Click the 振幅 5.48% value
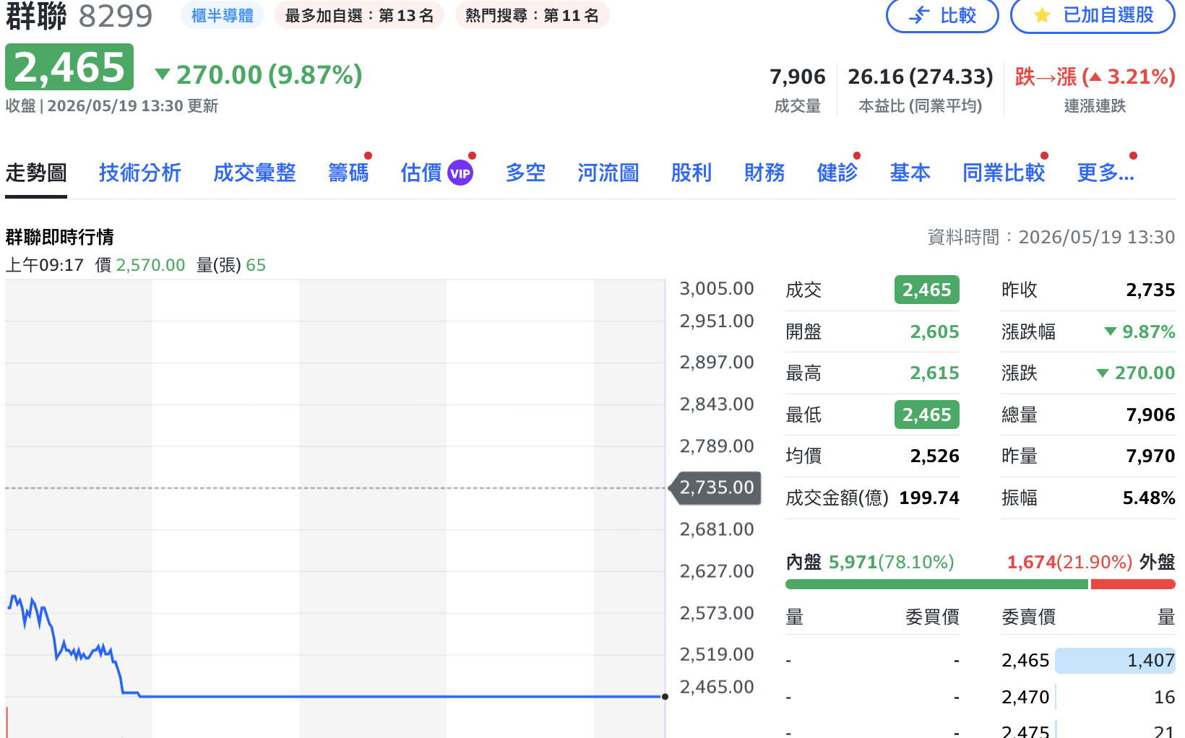Viewport: 1185px width, 738px height. [x=1149, y=498]
